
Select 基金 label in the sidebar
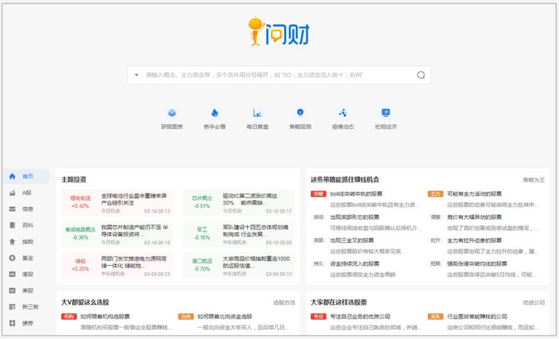coord(28,258)
